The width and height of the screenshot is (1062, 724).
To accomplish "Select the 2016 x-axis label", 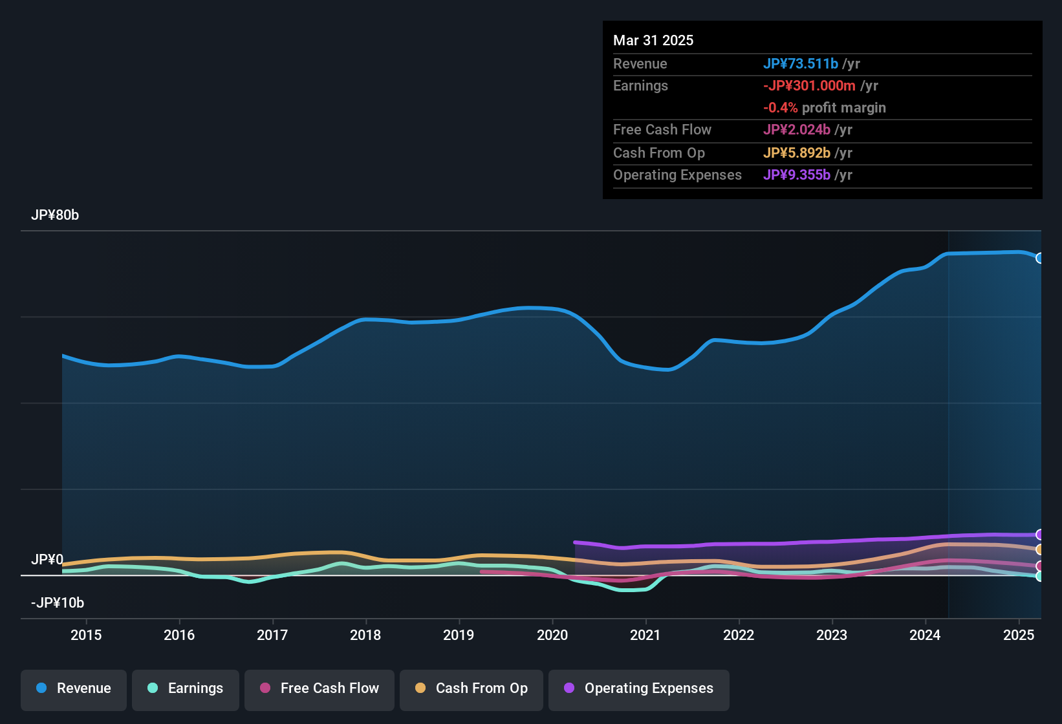I will click(179, 635).
